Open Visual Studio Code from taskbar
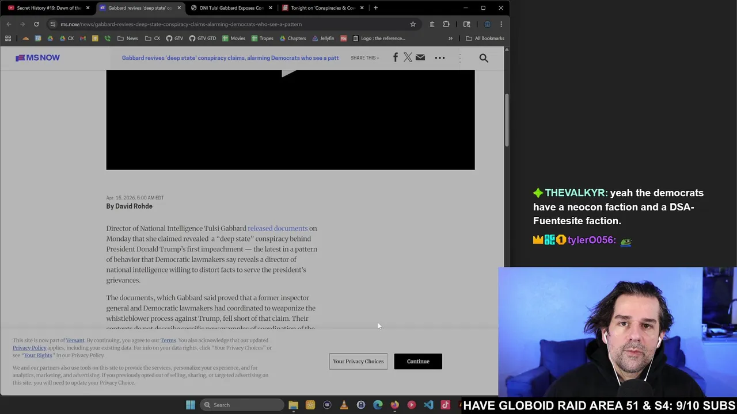Image resolution: width=737 pixels, height=414 pixels. (x=428, y=405)
